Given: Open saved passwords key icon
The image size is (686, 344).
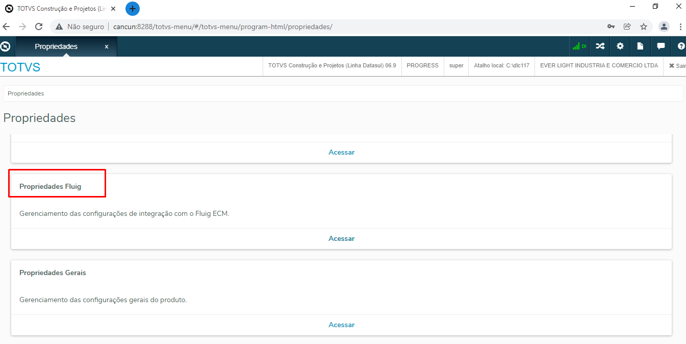Looking at the screenshot, I should coord(611,27).
